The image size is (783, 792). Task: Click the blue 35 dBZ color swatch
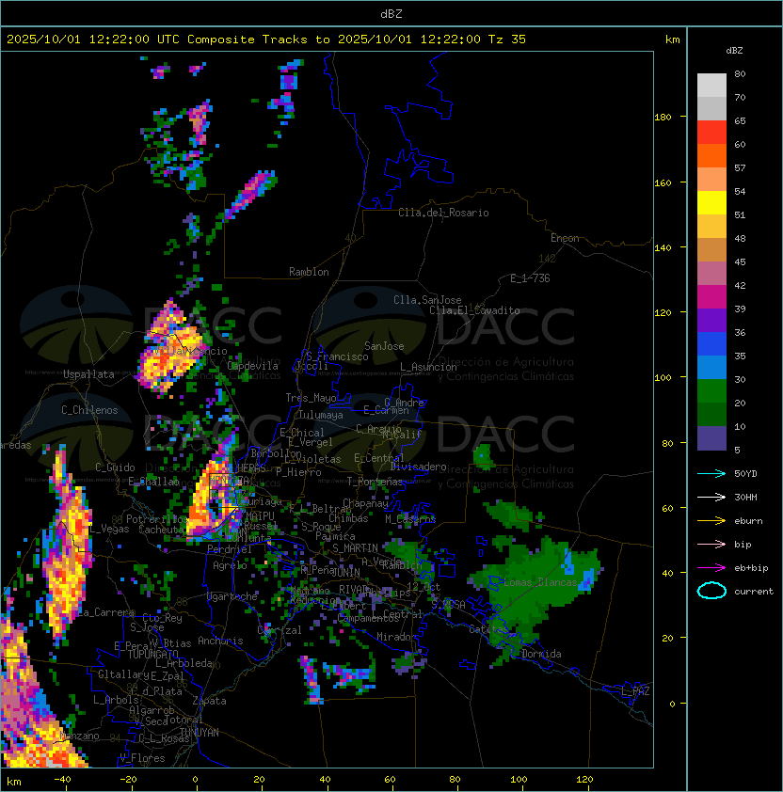(x=711, y=344)
